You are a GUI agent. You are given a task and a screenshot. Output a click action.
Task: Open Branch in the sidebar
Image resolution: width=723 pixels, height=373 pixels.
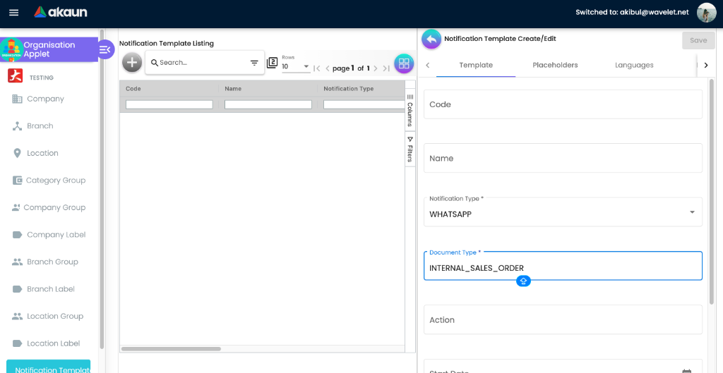(x=40, y=126)
